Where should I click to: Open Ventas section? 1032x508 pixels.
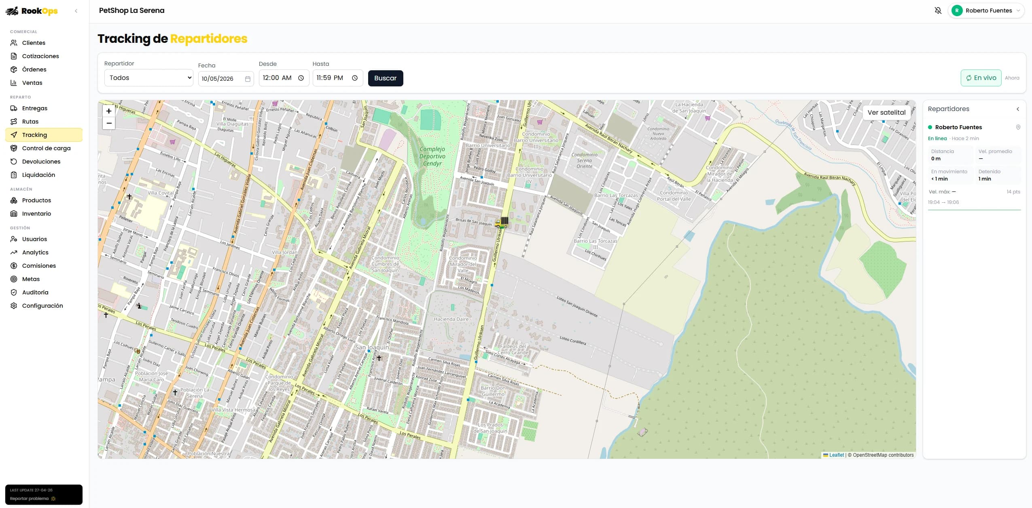pyautogui.click(x=44, y=83)
